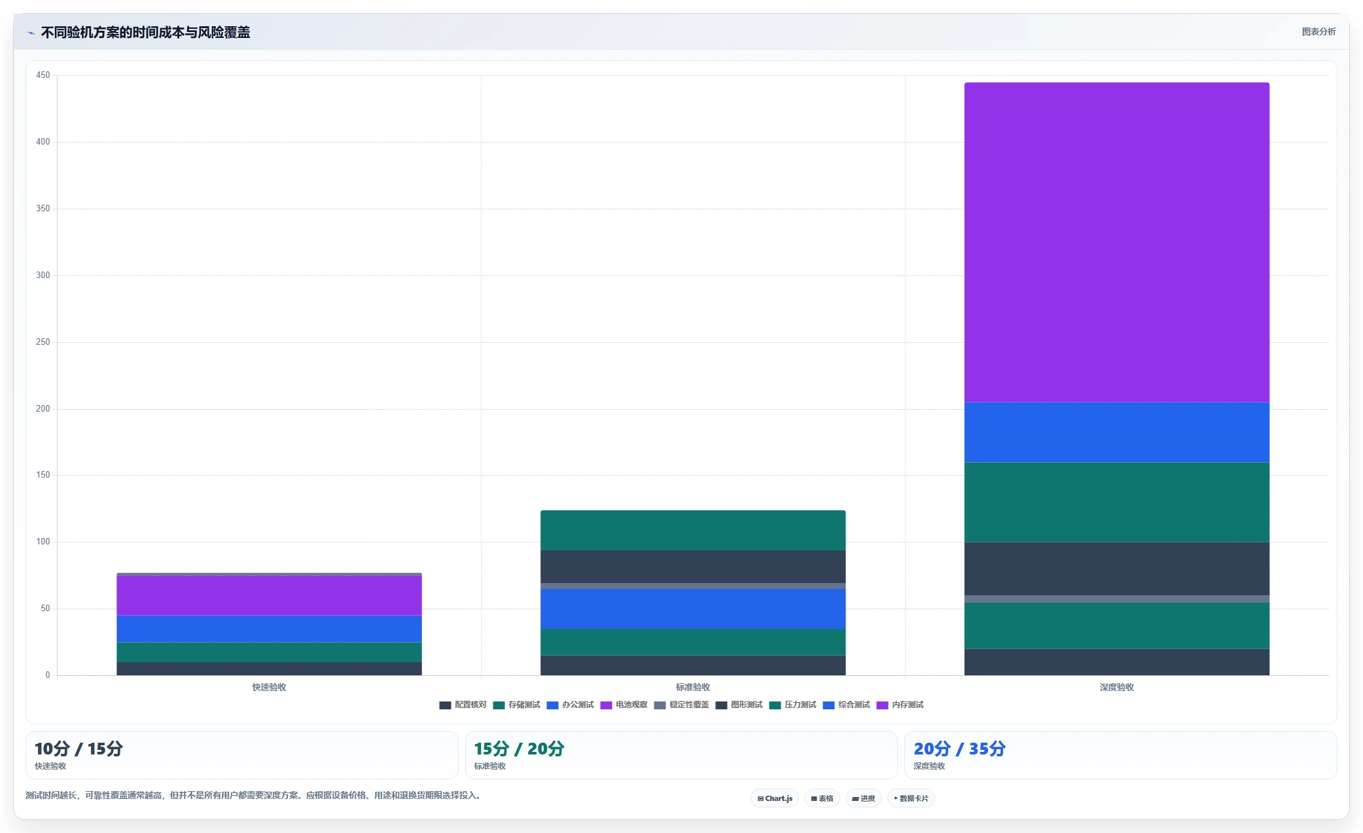Click the dark 图形测试 segment of the 标准验收 bar
Screen dimensions: 1363x833
pos(693,567)
